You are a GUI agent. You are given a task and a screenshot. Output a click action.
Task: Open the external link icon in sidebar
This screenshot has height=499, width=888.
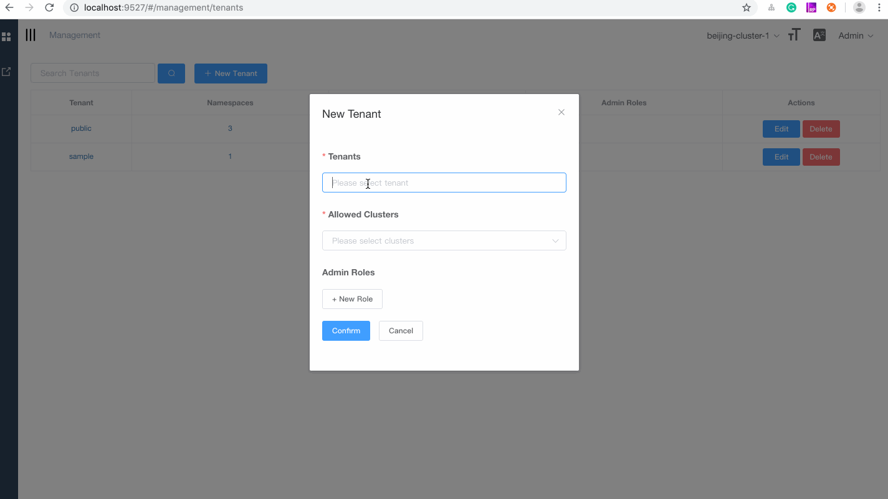tap(7, 72)
